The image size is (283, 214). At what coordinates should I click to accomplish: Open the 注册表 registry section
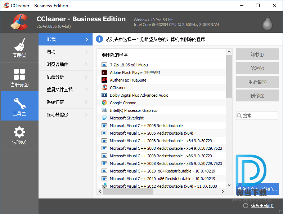[19, 77]
